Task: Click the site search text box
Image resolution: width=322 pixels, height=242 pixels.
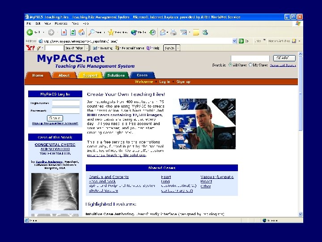Action: [250, 58]
